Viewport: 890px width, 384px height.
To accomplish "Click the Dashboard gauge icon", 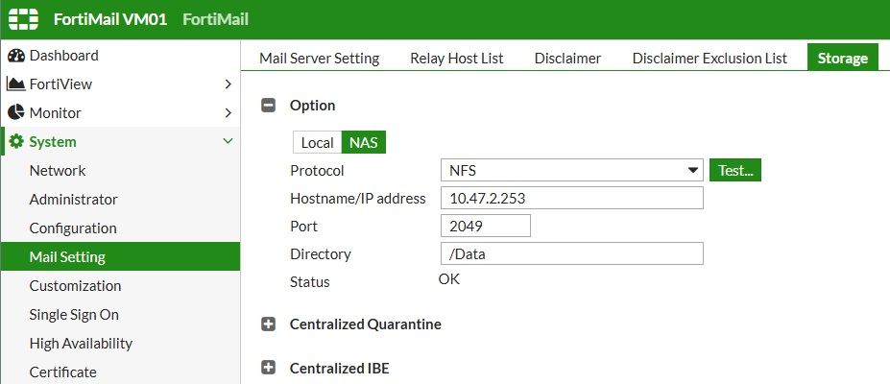I will (16, 56).
